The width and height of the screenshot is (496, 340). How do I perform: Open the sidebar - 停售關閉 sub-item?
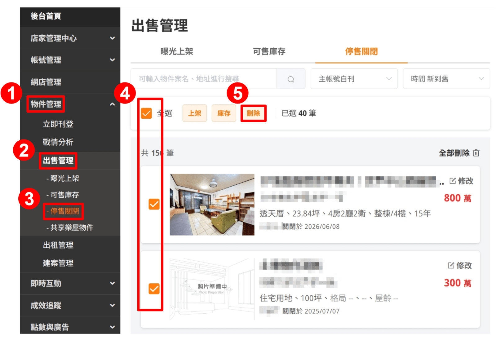pyautogui.click(x=63, y=211)
